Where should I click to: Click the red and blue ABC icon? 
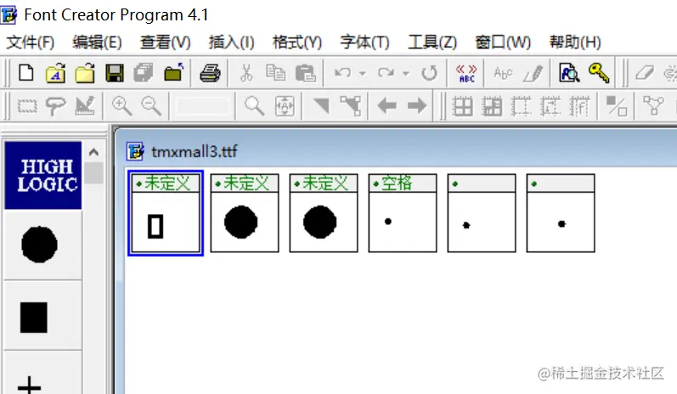point(466,73)
